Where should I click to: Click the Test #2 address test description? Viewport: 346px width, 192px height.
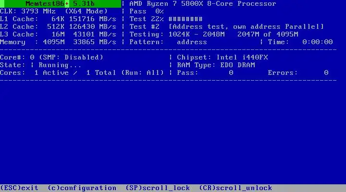coord(226,27)
